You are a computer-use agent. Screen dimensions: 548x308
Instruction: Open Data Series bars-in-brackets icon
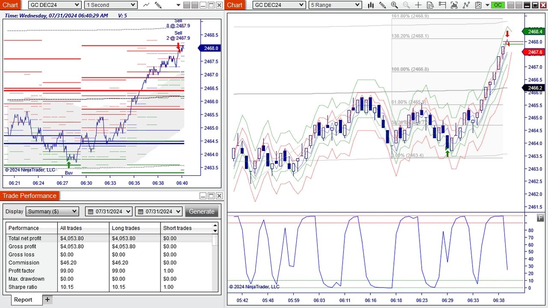click(x=454, y=5)
